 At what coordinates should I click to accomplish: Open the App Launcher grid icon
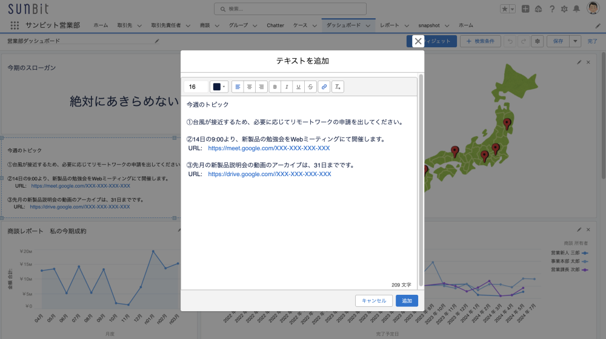pos(15,25)
